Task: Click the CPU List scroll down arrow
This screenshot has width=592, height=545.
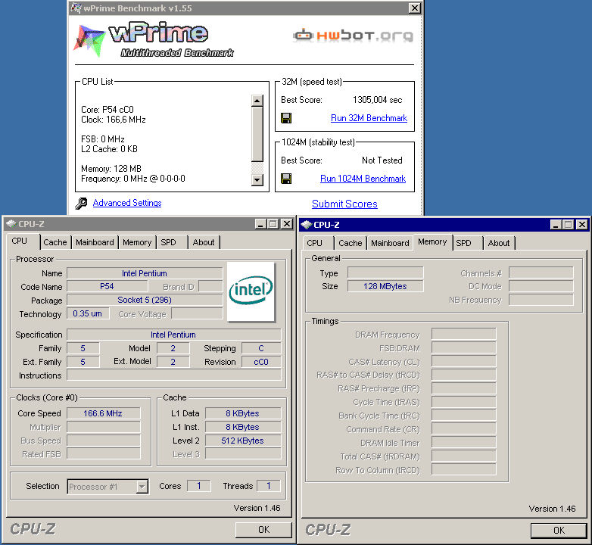Action: [257, 179]
